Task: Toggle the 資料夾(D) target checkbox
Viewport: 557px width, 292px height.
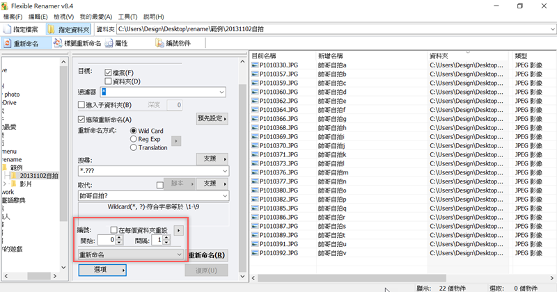Action: point(108,81)
